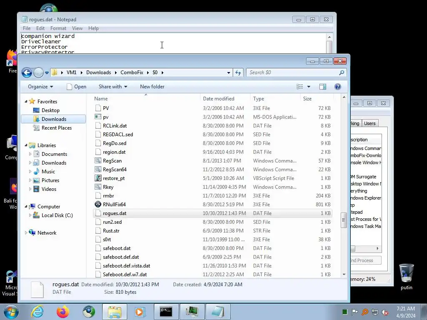Select Desktop under Favorites
This screenshot has height=320, width=427.
tap(50, 110)
